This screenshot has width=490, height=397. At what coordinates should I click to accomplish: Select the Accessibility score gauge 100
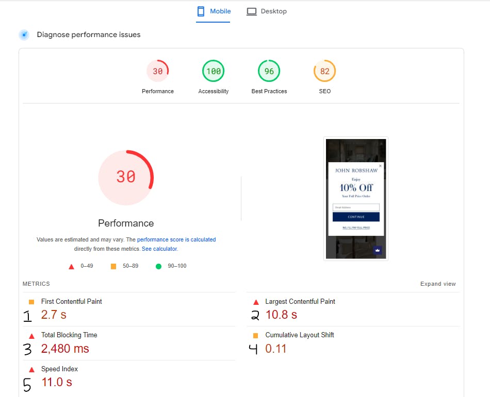(x=214, y=71)
